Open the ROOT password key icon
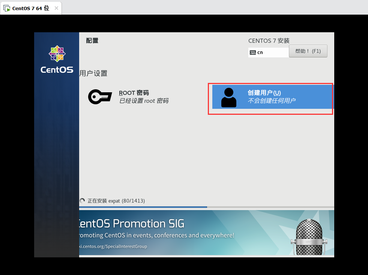Image resolution: width=368 pixels, height=275 pixels. [100, 97]
